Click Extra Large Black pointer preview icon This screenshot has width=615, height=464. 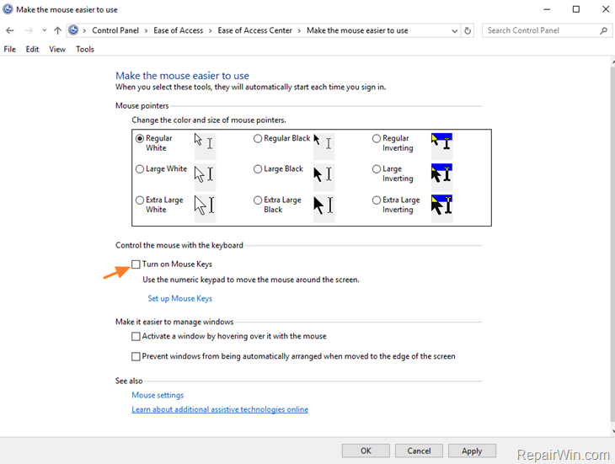point(324,208)
